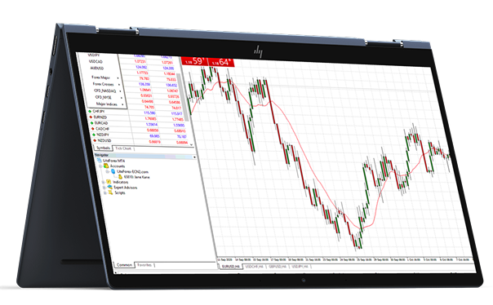The image size is (493, 305).
Task: Click the Indicators icon in Navigator
Action: pyautogui.click(x=109, y=182)
